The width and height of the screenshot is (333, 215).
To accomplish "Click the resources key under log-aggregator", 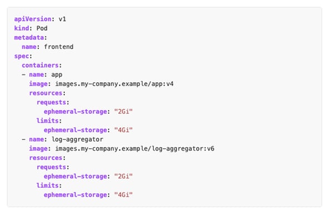I will click(46, 158).
